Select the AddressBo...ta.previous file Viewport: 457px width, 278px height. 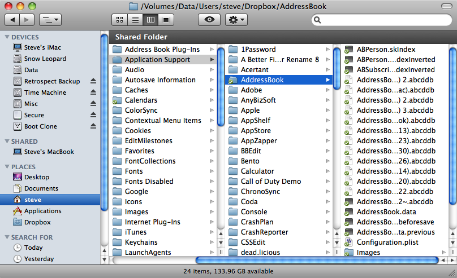[x=395, y=232]
